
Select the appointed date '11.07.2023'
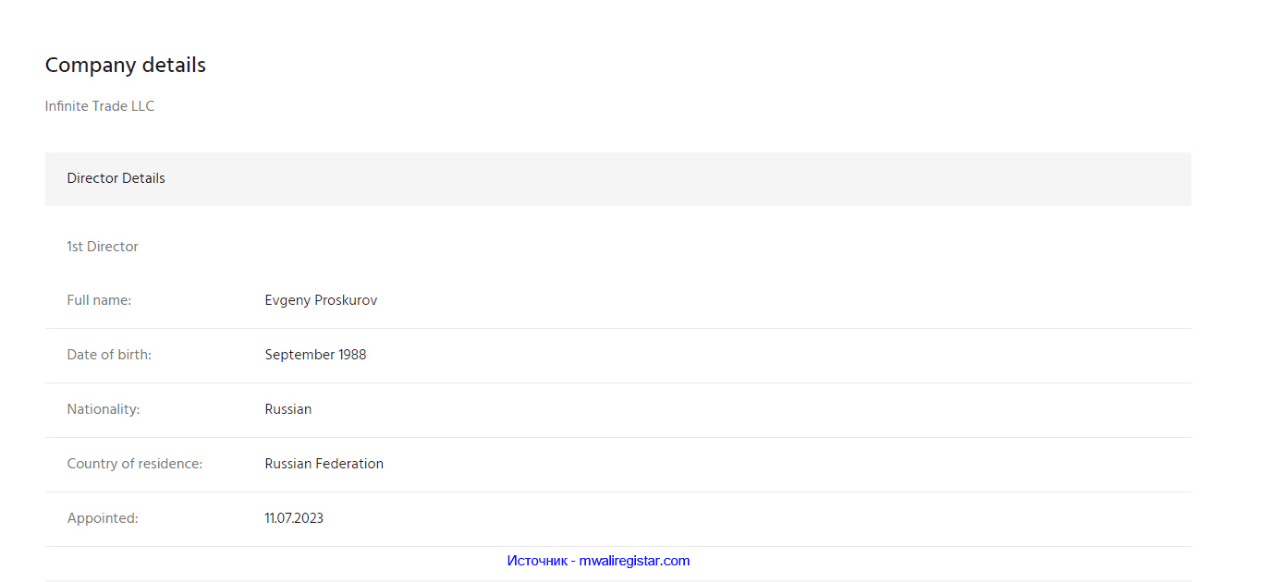coord(294,518)
